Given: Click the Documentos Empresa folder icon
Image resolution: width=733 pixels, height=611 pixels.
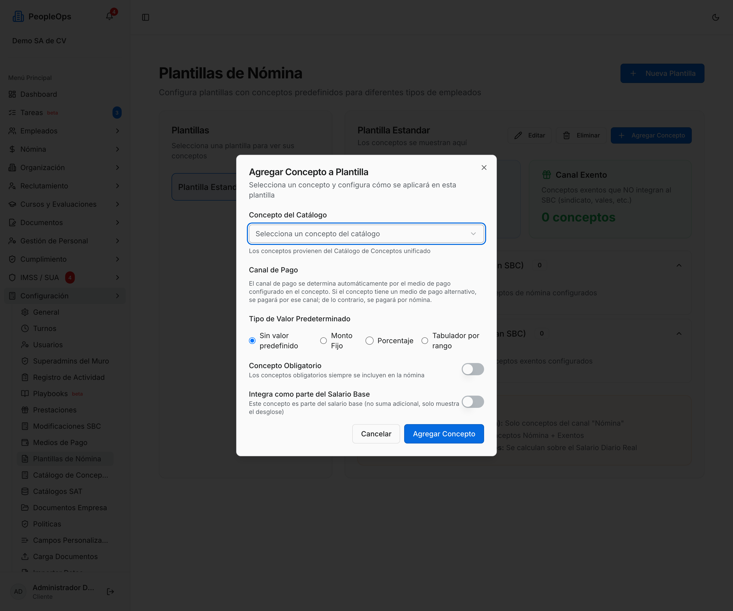Looking at the screenshot, I should pyautogui.click(x=25, y=508).
